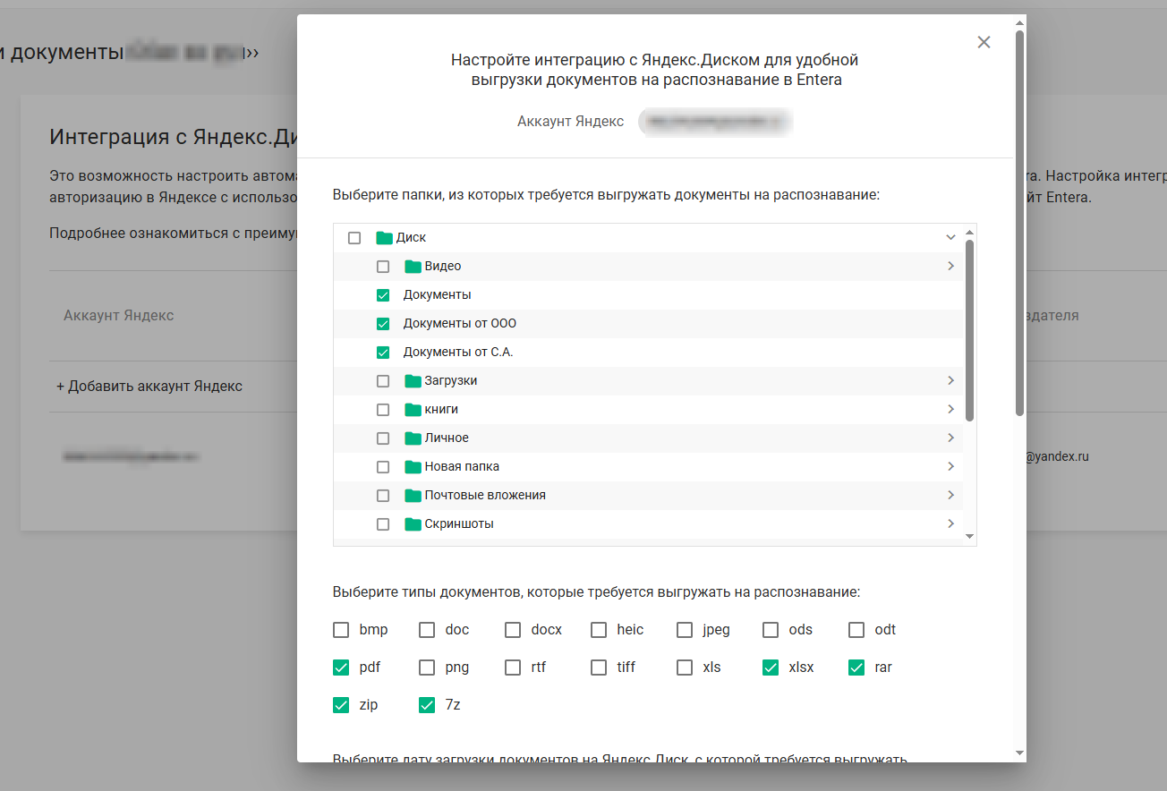
Task: Collapse the Диск root folder chevron
Action: coord(950,238)
